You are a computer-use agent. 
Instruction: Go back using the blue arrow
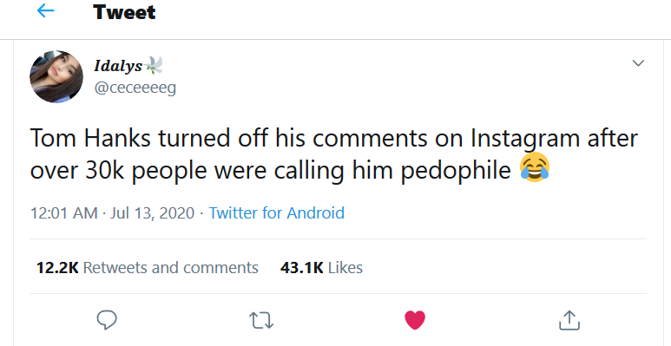[x=45, y=10]
